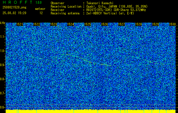Select the filename 2508021520.png
178x113 pixels.
tap(14, 8)
